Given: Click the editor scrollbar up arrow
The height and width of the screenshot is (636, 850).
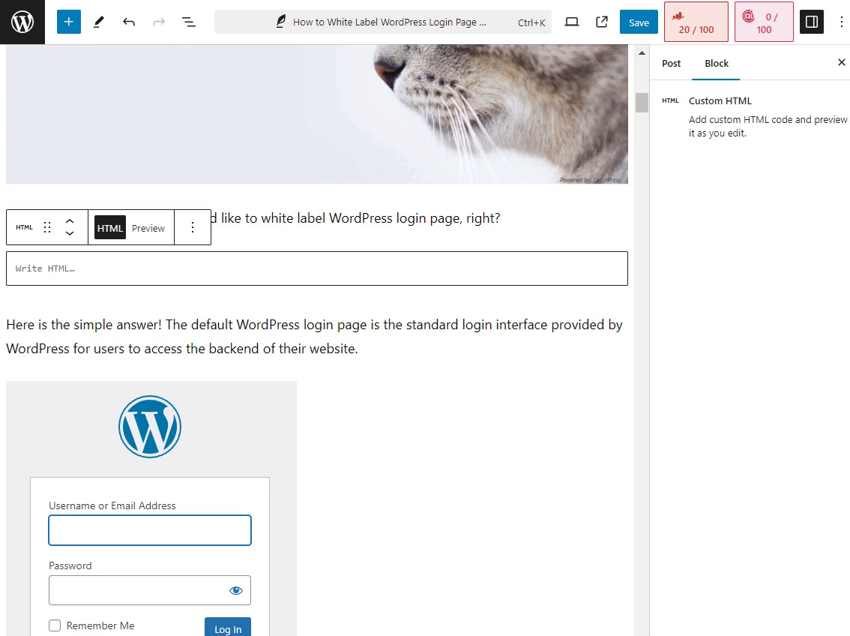Looking at the screenshot, I should (642, 53).
